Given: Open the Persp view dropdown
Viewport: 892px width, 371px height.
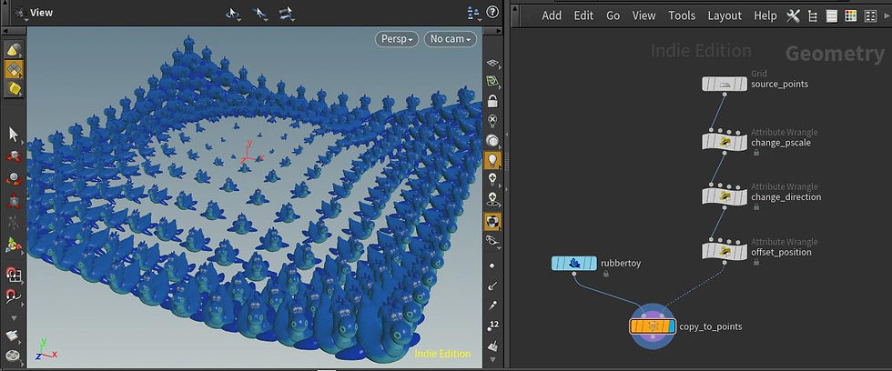Looking at the screenshot, I should [397, 39].
